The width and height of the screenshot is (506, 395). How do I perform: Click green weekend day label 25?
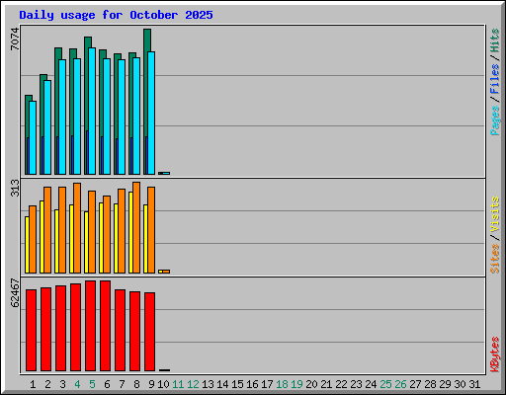click(385, 384)
